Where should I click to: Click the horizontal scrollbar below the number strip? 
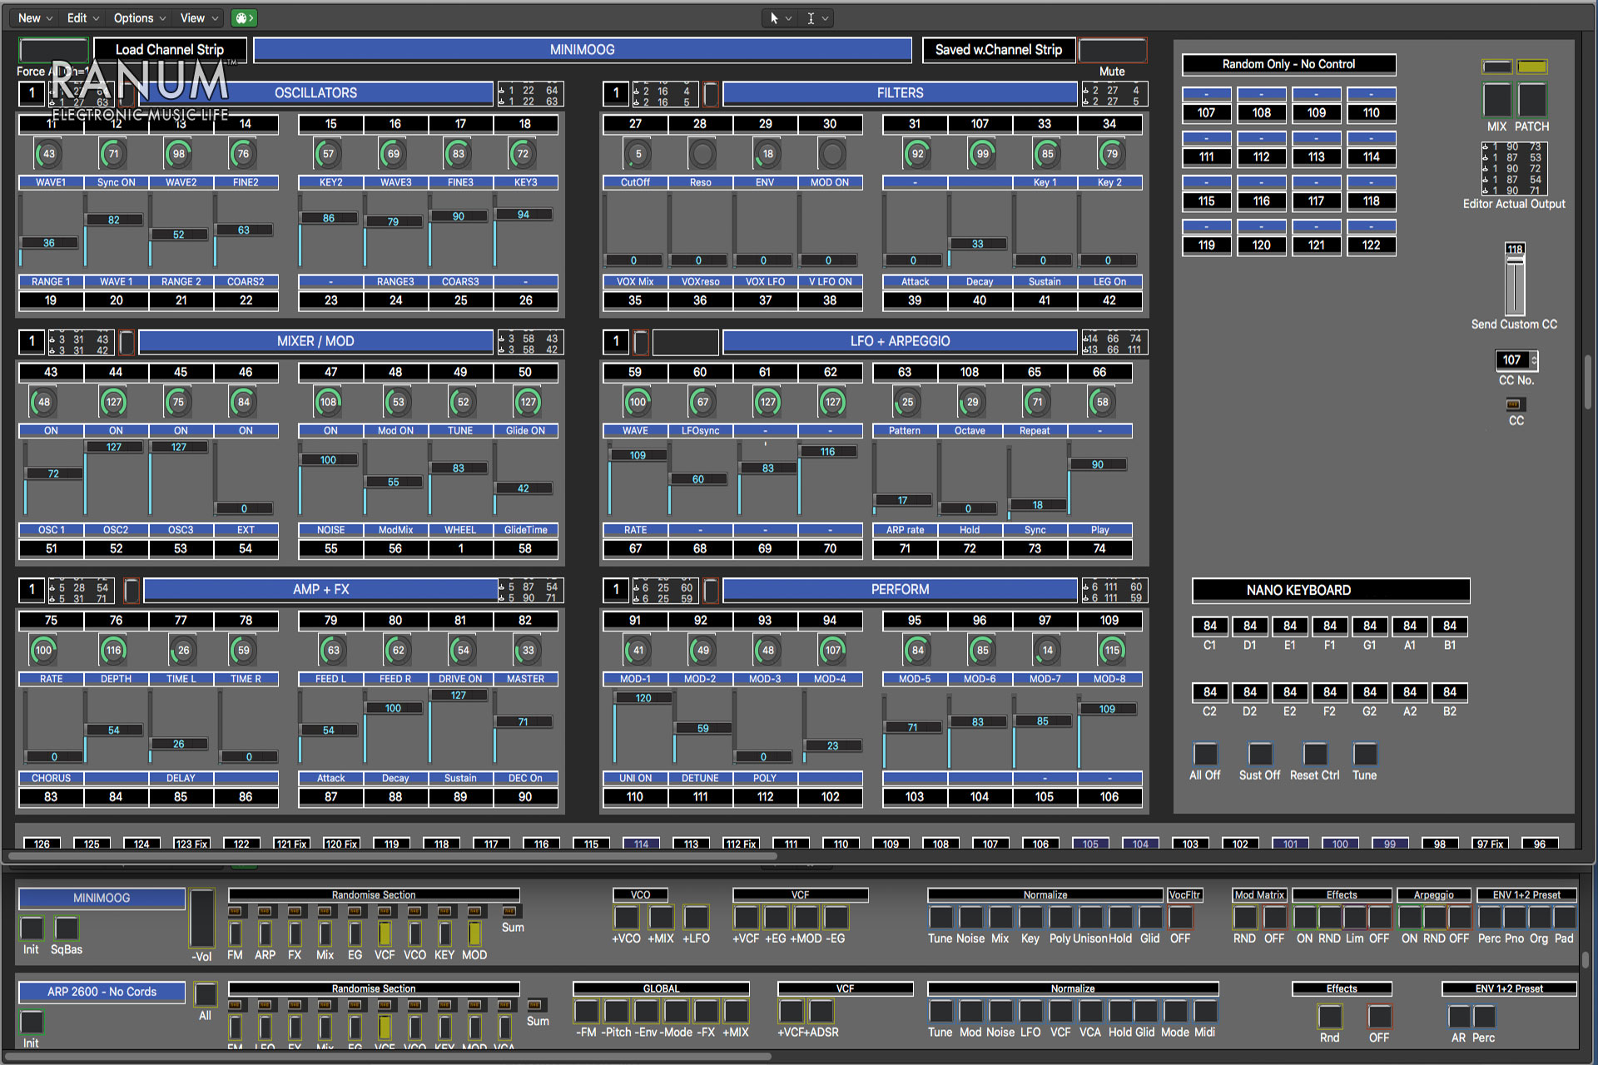coord(391,855)
